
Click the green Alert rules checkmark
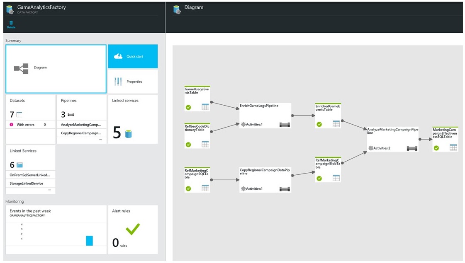133,229
